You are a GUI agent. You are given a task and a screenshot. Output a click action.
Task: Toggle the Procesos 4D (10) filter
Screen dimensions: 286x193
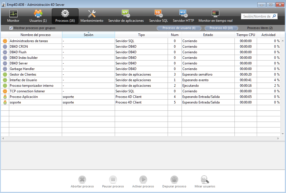coord(221,28)
